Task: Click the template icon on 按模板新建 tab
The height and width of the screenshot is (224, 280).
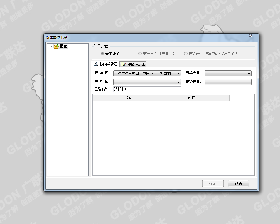Action: pyautogui.click(x=123, y=64)
